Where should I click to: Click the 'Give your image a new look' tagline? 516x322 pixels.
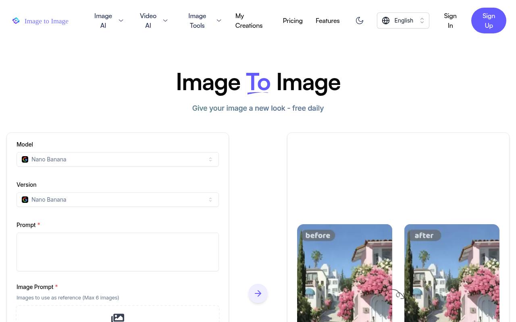(x=258, y=108)
